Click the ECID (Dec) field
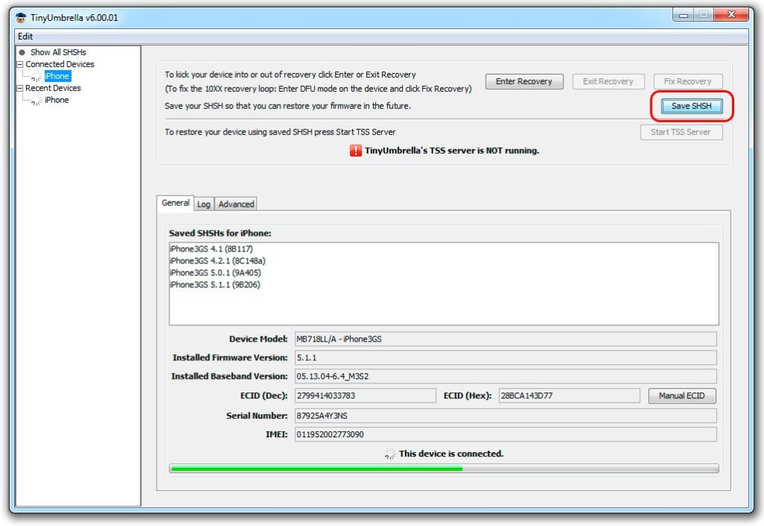Image resolution: width=764 pixels, height=526 pixels. (364, 395)
